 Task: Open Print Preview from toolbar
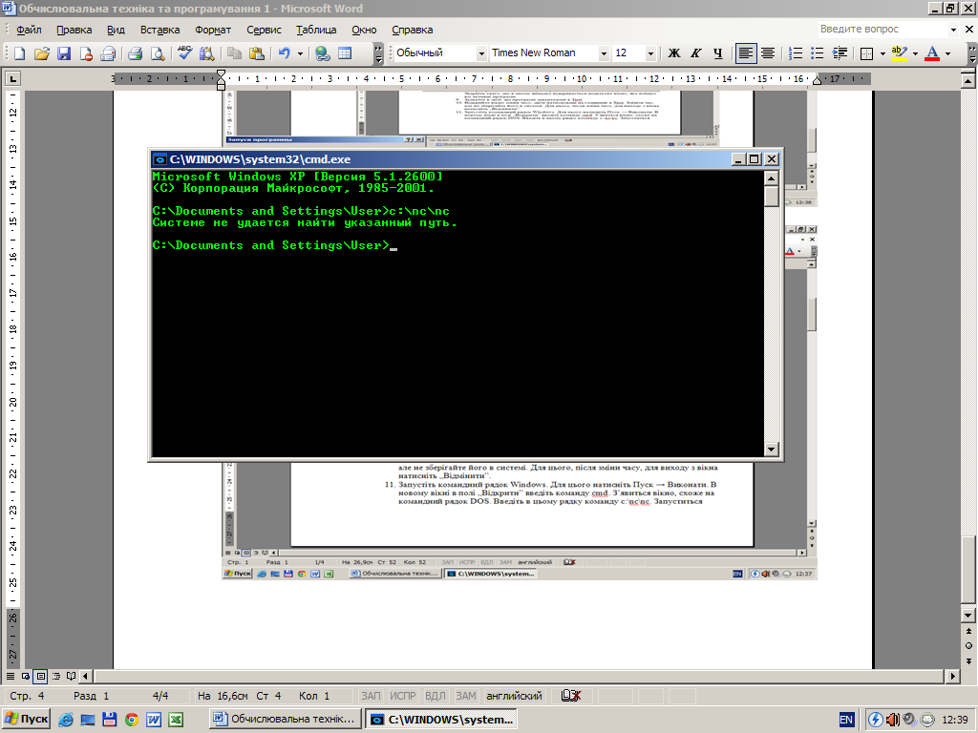[x=158, y=53]
